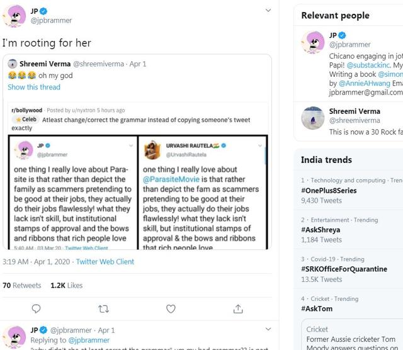View the 1.2K Likes list
The height and width of the screenshot is (350, 403).
66,285
